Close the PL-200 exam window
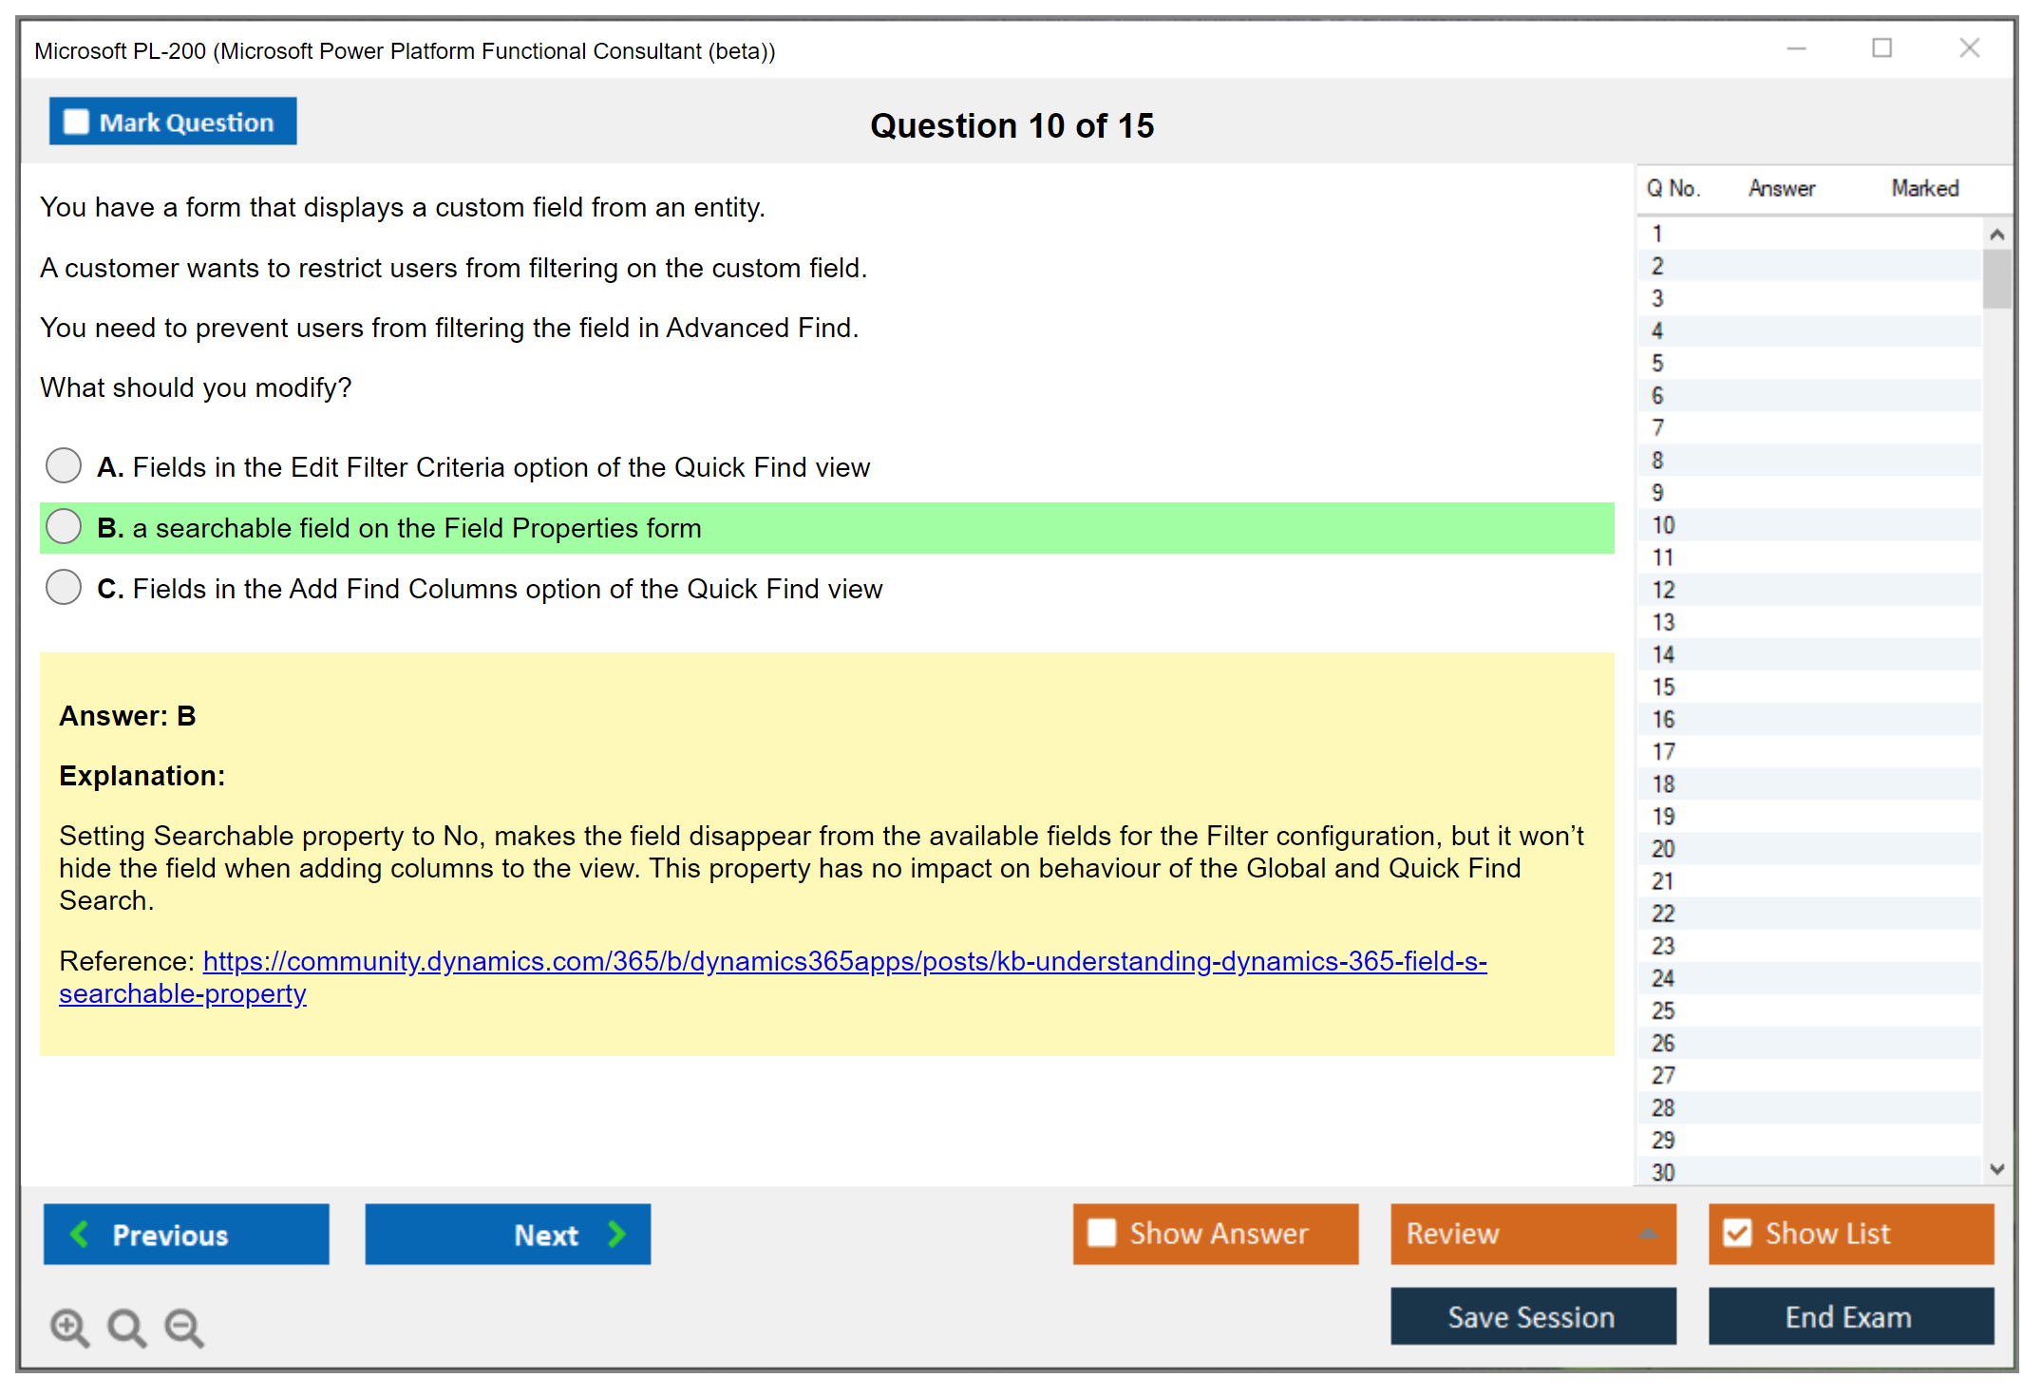2042x1396 pixels. (1969, 48)
